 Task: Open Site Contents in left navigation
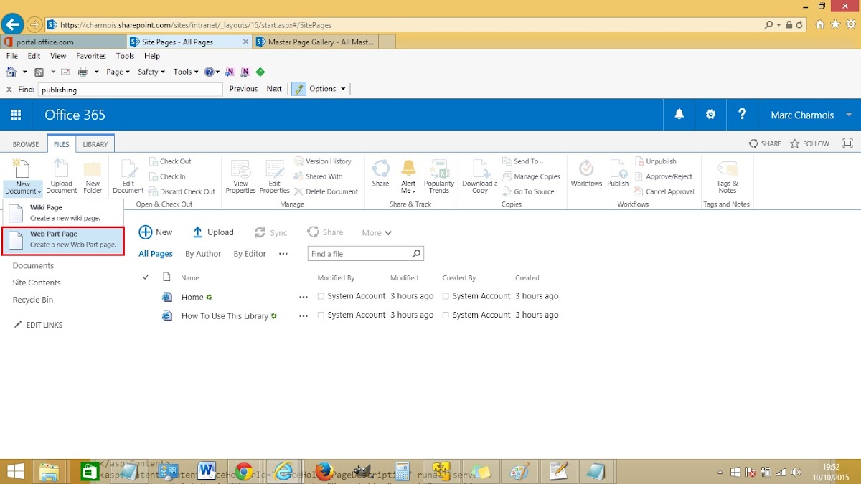(37, 283)
